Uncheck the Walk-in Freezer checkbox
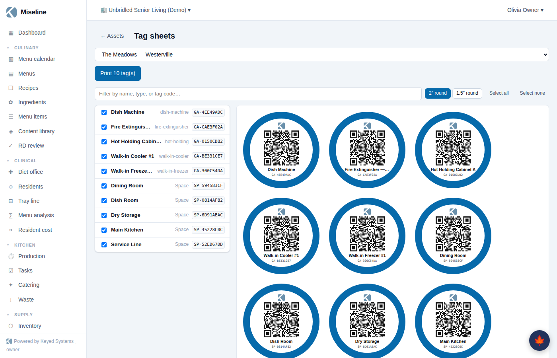Screen dimensions: 557x358 [x=104, y=171]
